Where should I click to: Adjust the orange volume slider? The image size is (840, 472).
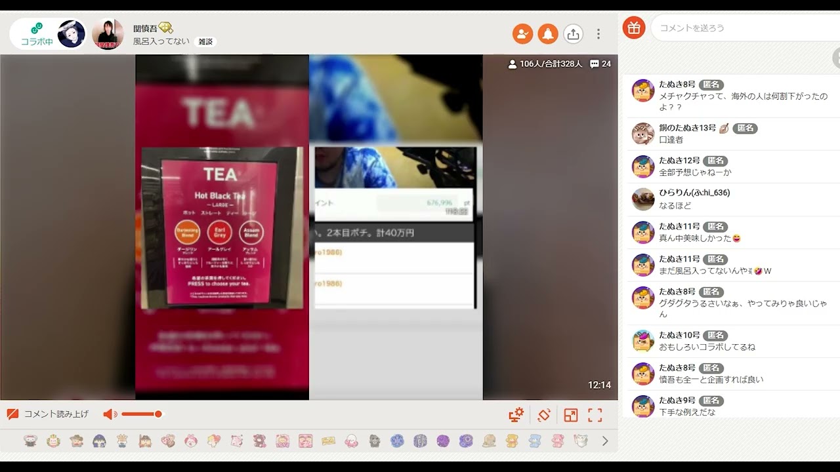tap(141, 414)
